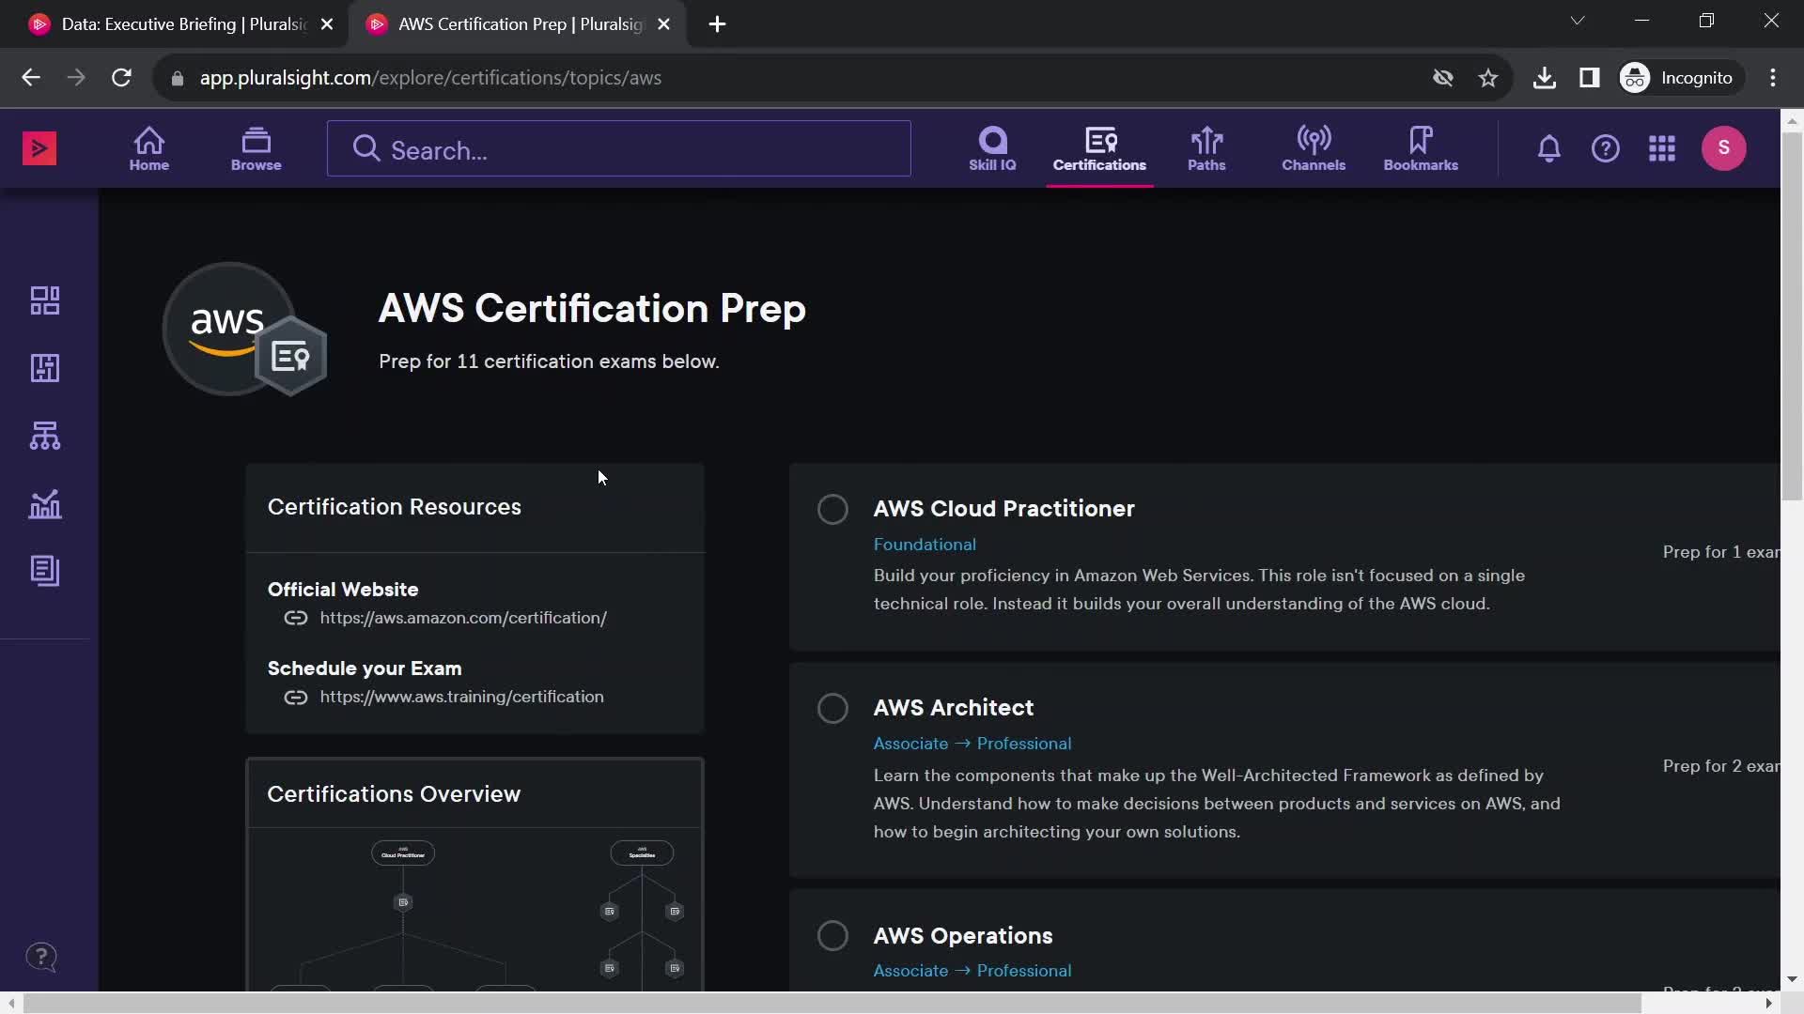Screen dimensions: 1804x1014
Task: Open the Chrome three-dot menu
Action: pyautogui.click(x=1773, y=78)
